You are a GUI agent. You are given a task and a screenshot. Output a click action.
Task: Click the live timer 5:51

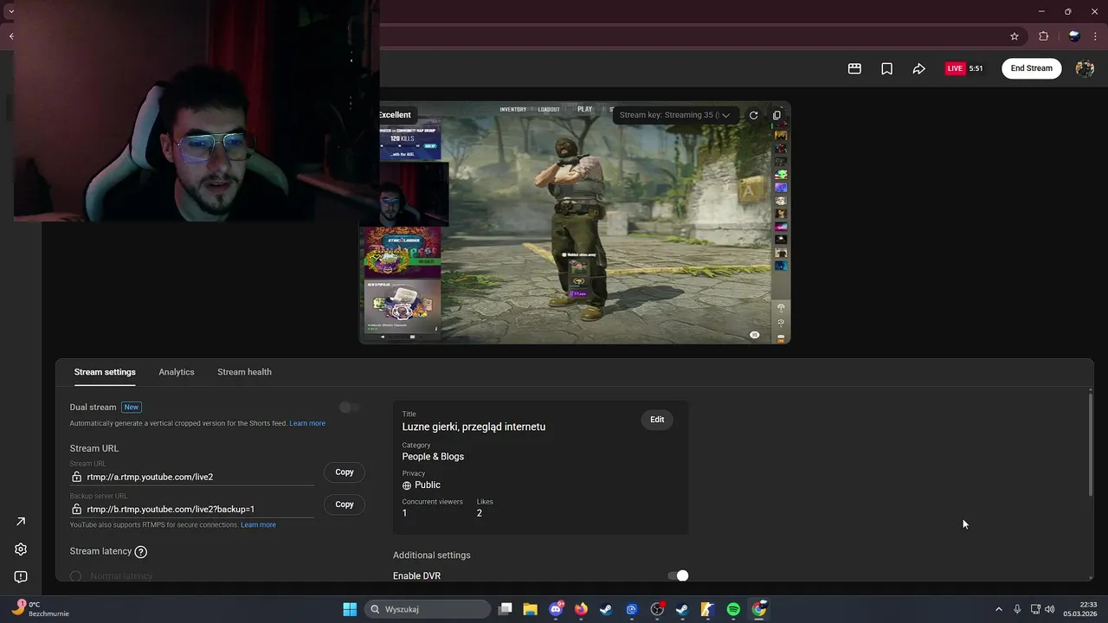976,68
